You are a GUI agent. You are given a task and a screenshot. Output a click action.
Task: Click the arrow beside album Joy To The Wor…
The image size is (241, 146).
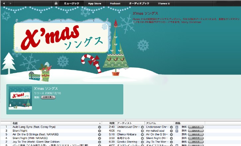172,142
